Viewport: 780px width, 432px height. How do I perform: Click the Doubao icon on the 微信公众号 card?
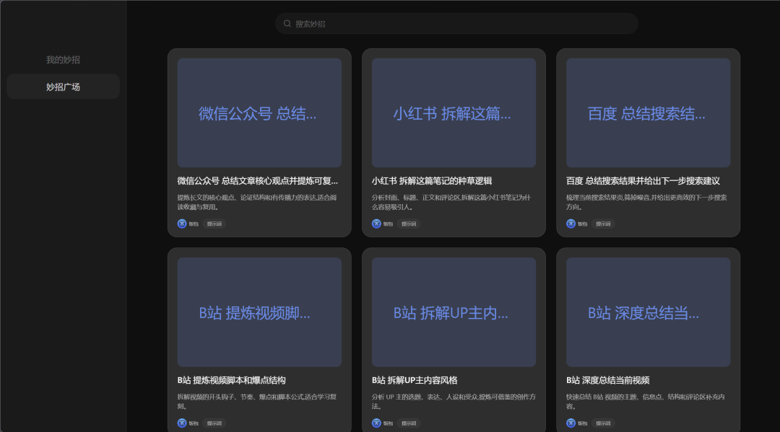pos(182,224)
